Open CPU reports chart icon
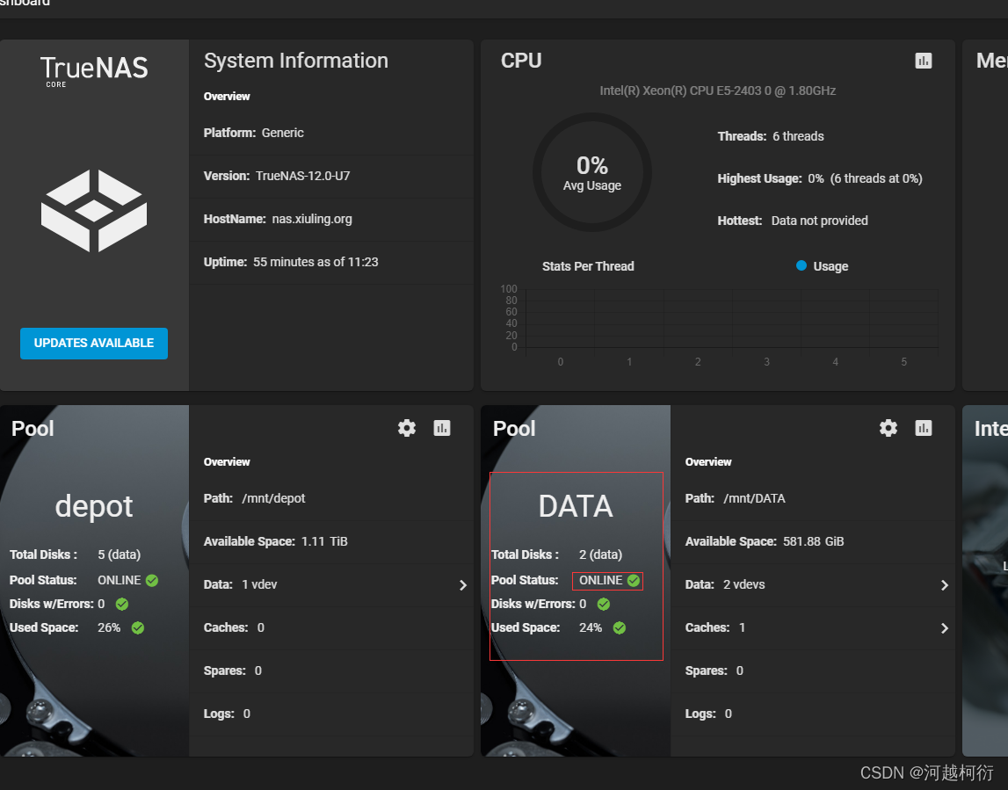 point(923,61)
